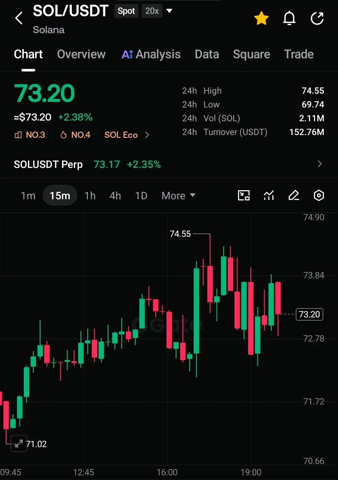Screen dimensions: 338x480
Task: Open the NO.4 hot ranking tag
Action: [75, 135]
